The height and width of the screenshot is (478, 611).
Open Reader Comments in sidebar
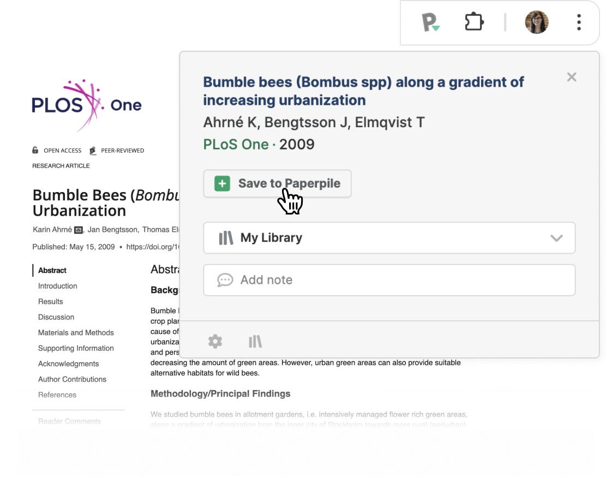69,421
